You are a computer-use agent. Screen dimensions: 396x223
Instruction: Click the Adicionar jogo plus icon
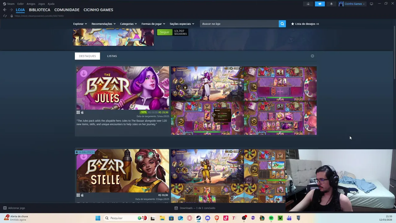(x=5, y=208)
